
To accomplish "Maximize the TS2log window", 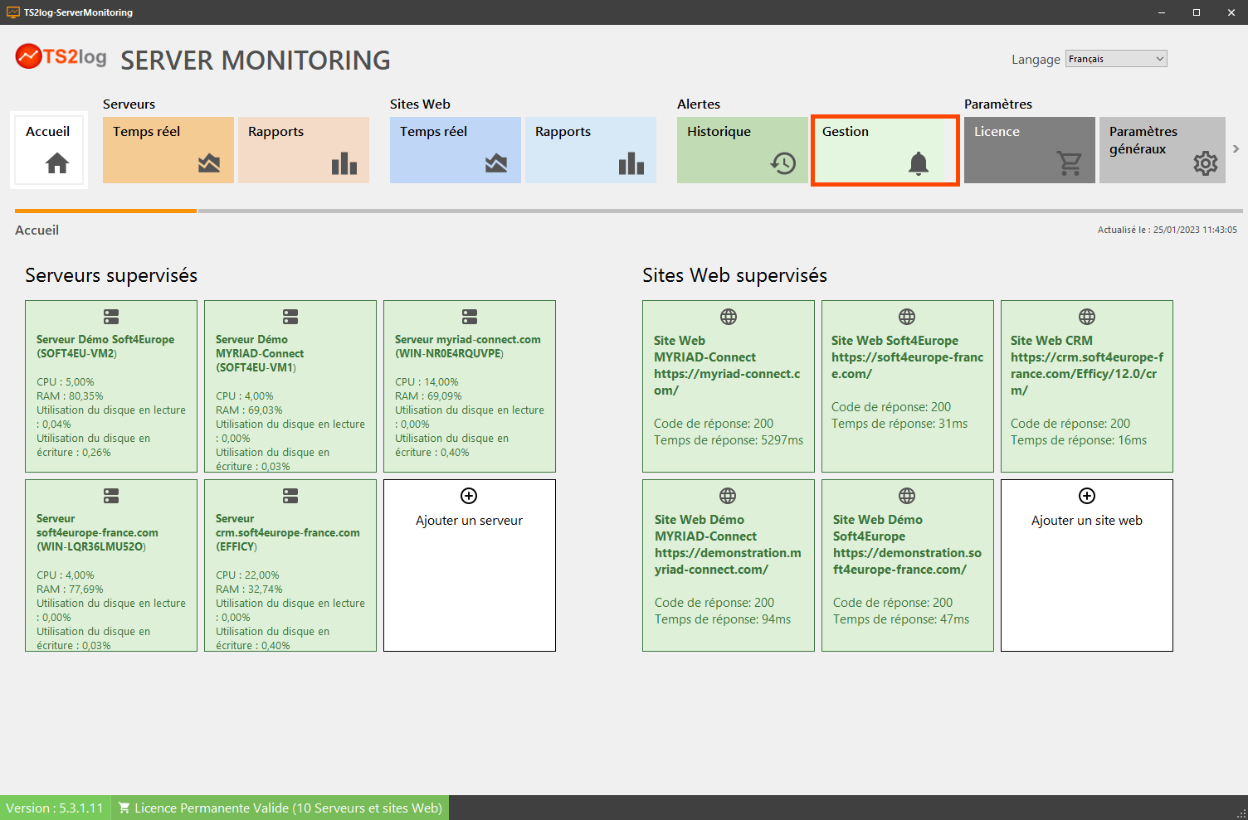I will coord(1197,12).
